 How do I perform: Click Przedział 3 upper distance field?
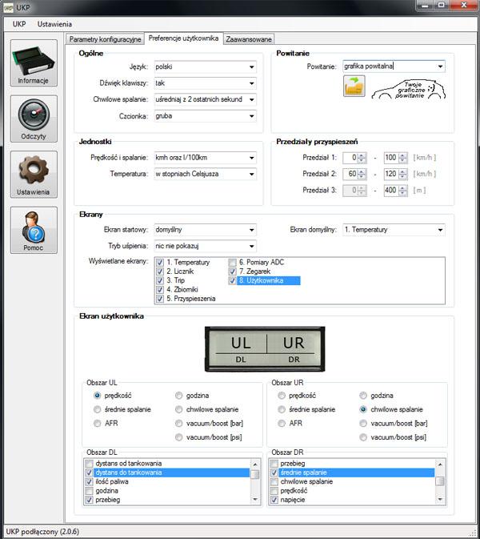pos(391,190)
